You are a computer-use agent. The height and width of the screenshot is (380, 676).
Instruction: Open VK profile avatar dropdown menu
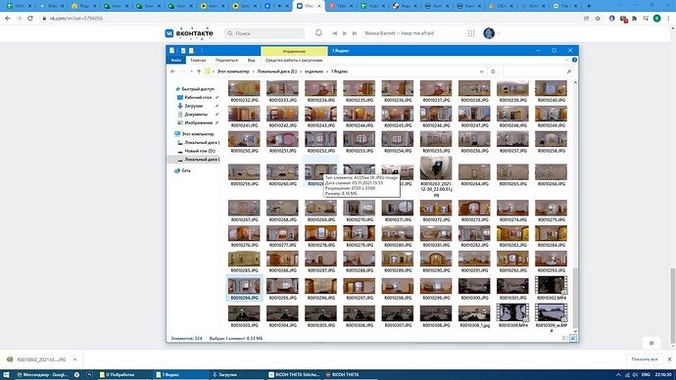tap(492, 33)
